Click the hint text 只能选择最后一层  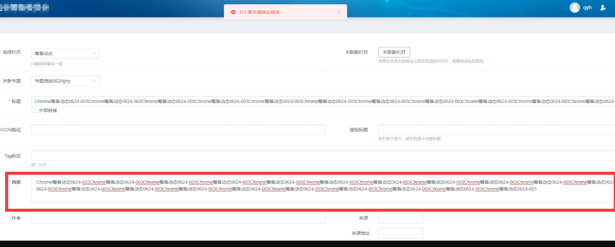pyautogui.click(x=47, y=64)
